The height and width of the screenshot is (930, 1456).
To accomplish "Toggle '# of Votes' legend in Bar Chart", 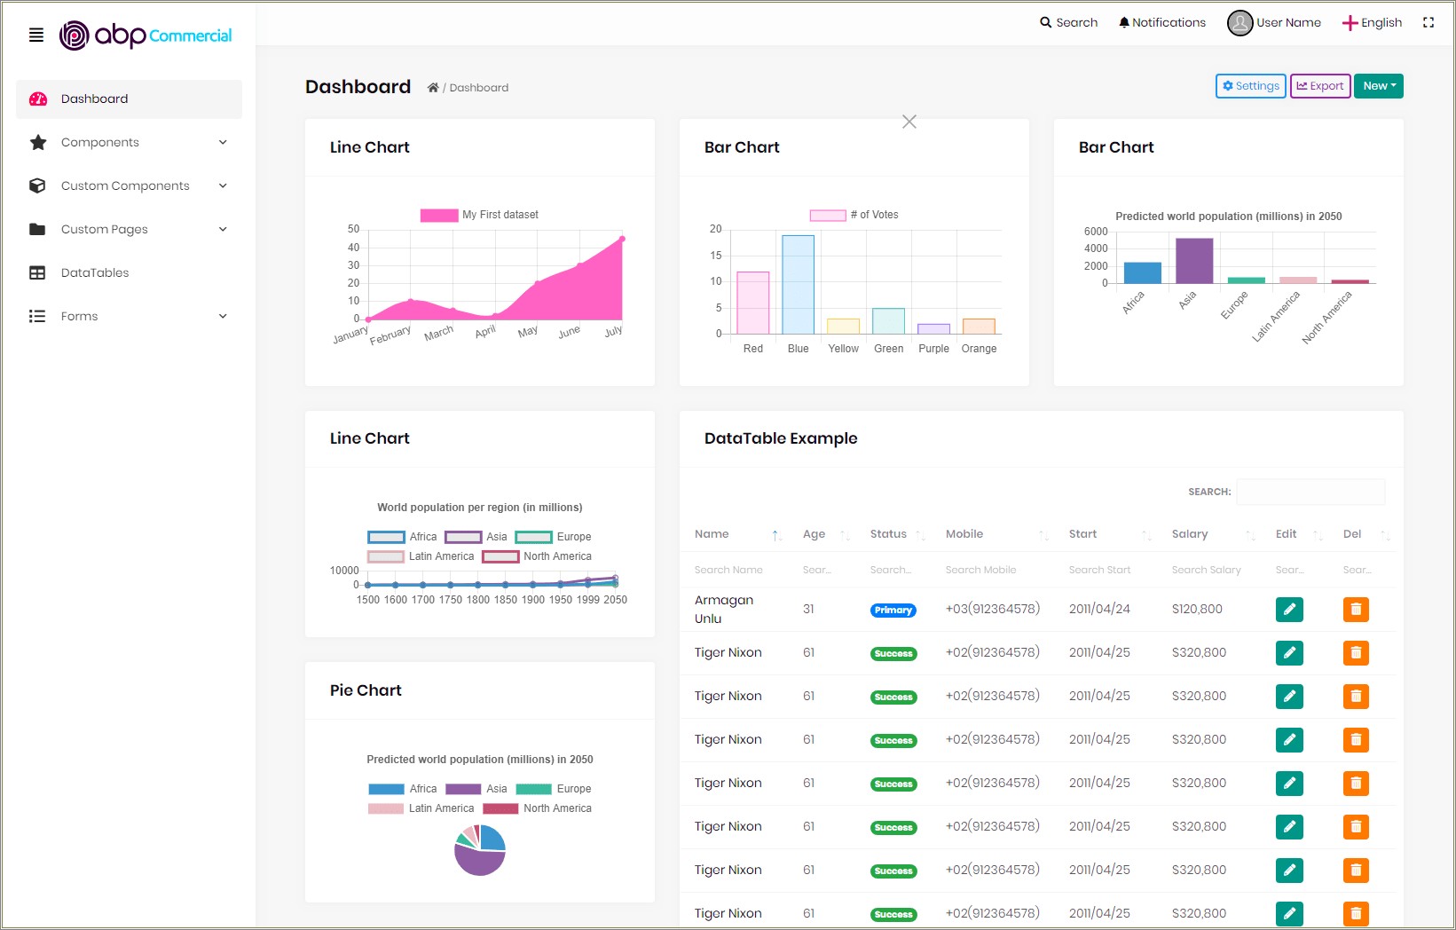I will 854,215.
